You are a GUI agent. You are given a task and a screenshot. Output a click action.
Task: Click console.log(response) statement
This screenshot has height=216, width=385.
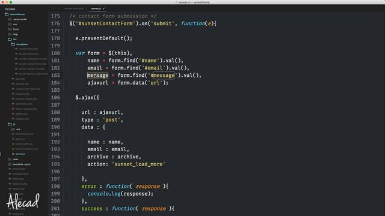[x=120, y=194]
